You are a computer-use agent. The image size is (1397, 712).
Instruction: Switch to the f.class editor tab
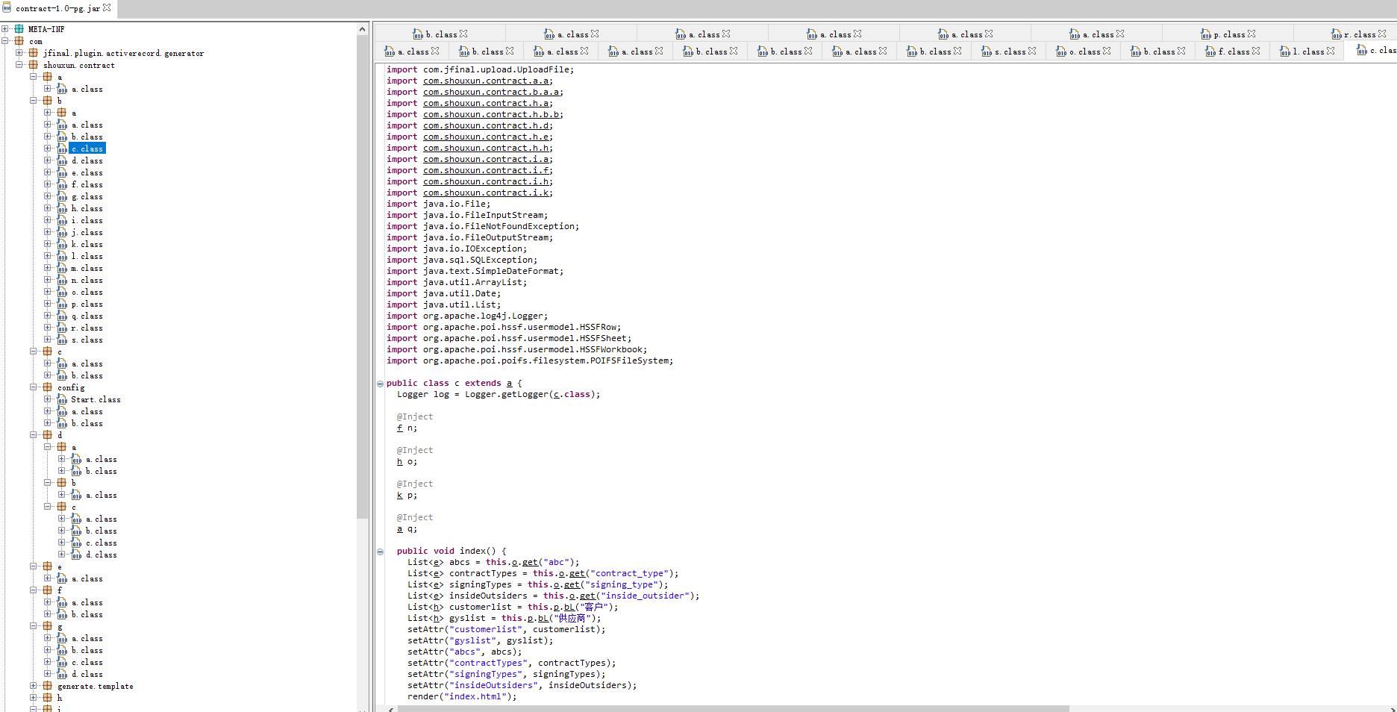pos(1233,51)
